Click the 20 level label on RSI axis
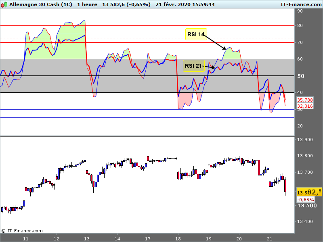 click(x=300, y=126)
